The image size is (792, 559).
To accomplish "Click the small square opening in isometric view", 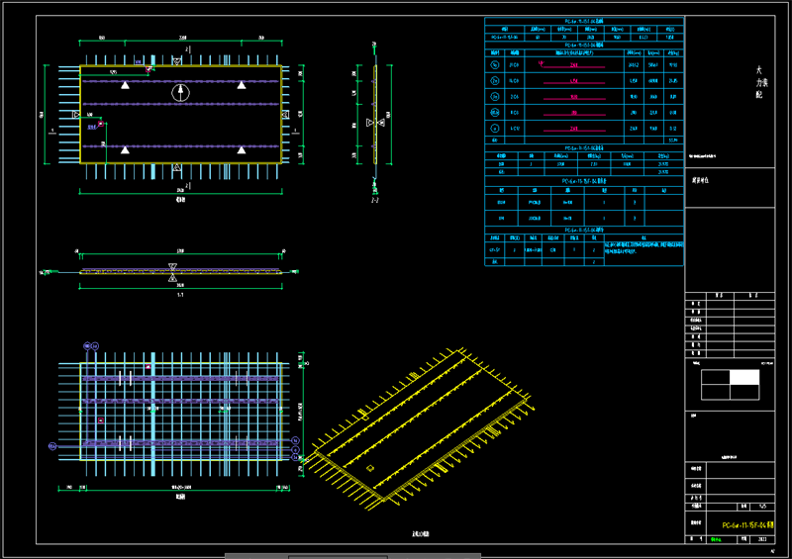I will pyautogui.click(x=369, y=468).
